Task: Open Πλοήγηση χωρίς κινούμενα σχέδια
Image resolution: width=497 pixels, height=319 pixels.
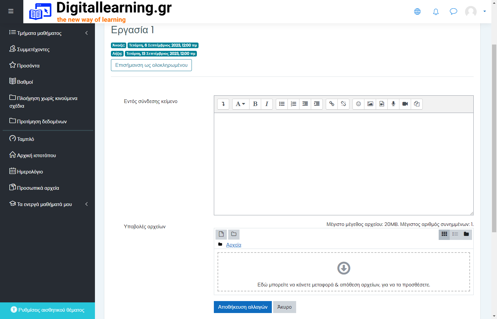Action: click(43, 102)
